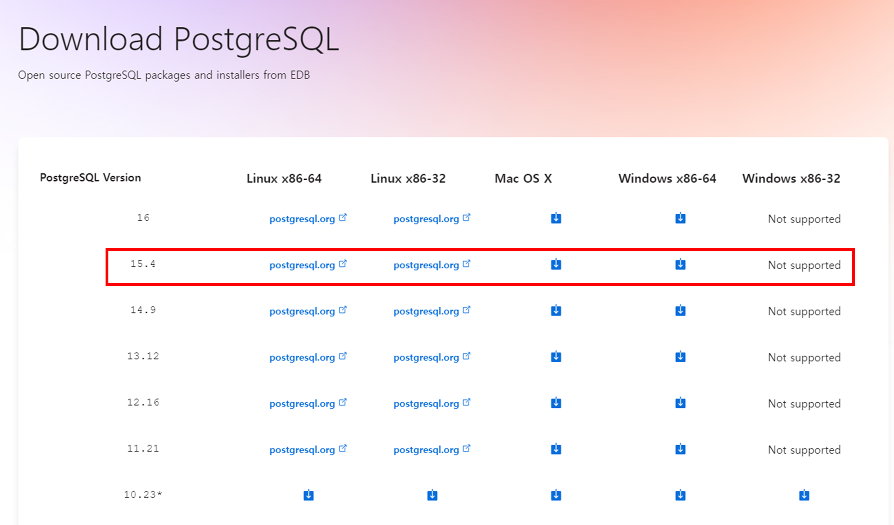Download PostgreSQL 15.4 Windows x86-64 installer
894x525 pixels.
click(x=680, y=264)
